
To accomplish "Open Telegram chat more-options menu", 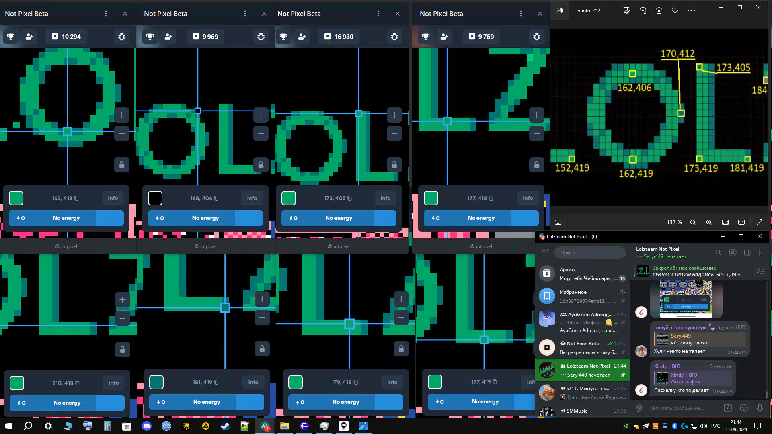I will pyautogui.click(x=760, y=253).
